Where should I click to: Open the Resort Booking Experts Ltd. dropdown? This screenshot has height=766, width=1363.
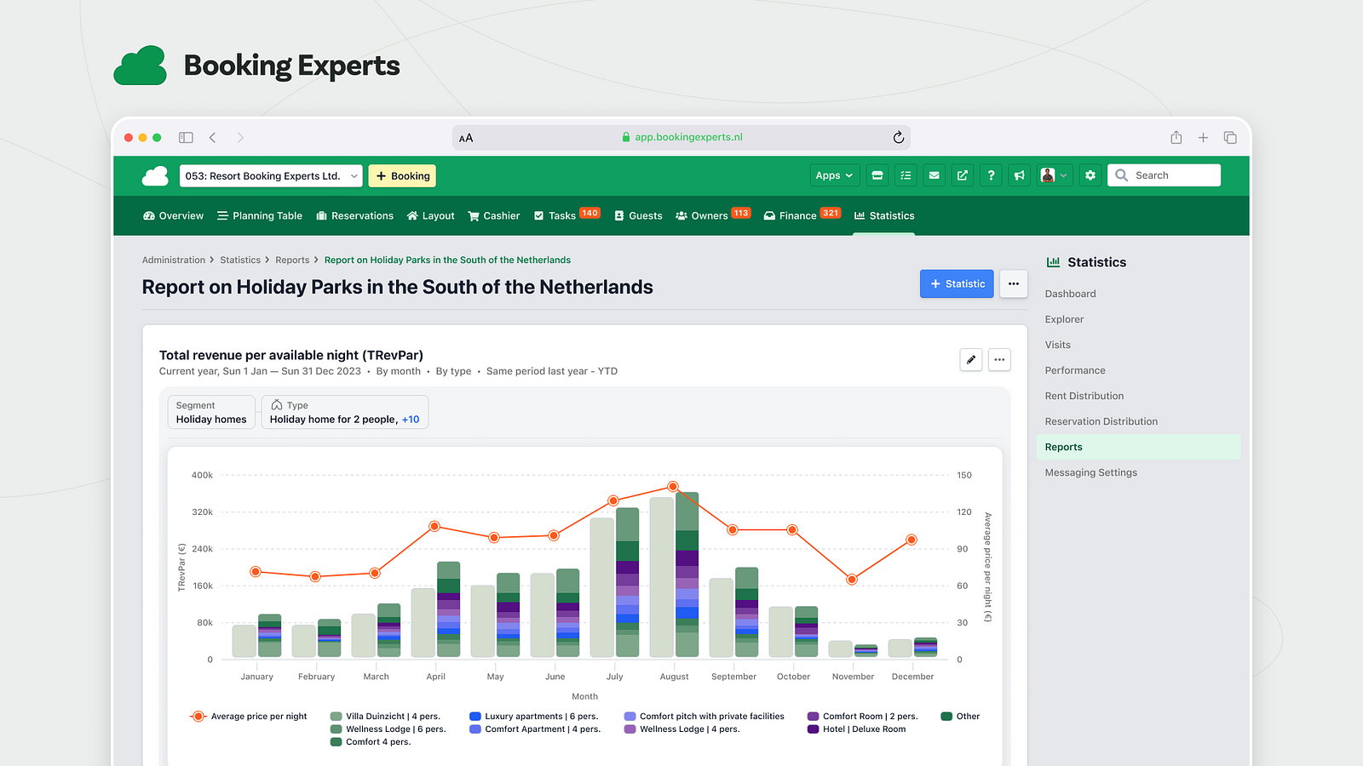pos(271,176)
